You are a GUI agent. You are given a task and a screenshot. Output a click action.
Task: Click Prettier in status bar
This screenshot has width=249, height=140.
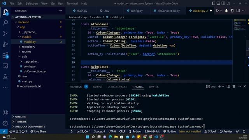pos(226,131)
